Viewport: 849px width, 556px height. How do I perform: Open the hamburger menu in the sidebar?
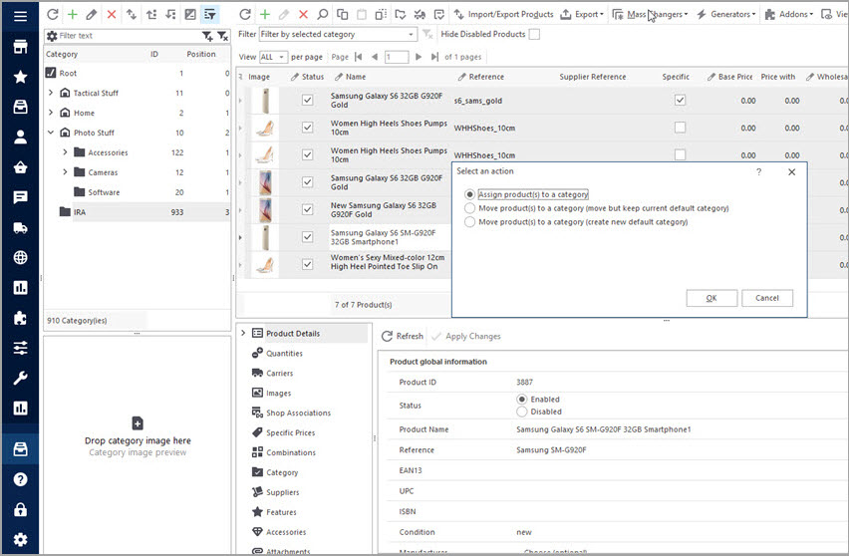pos(20,16)
